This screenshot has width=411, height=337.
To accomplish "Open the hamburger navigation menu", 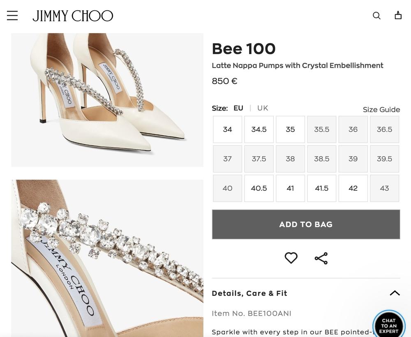I will tap(12, 16).
